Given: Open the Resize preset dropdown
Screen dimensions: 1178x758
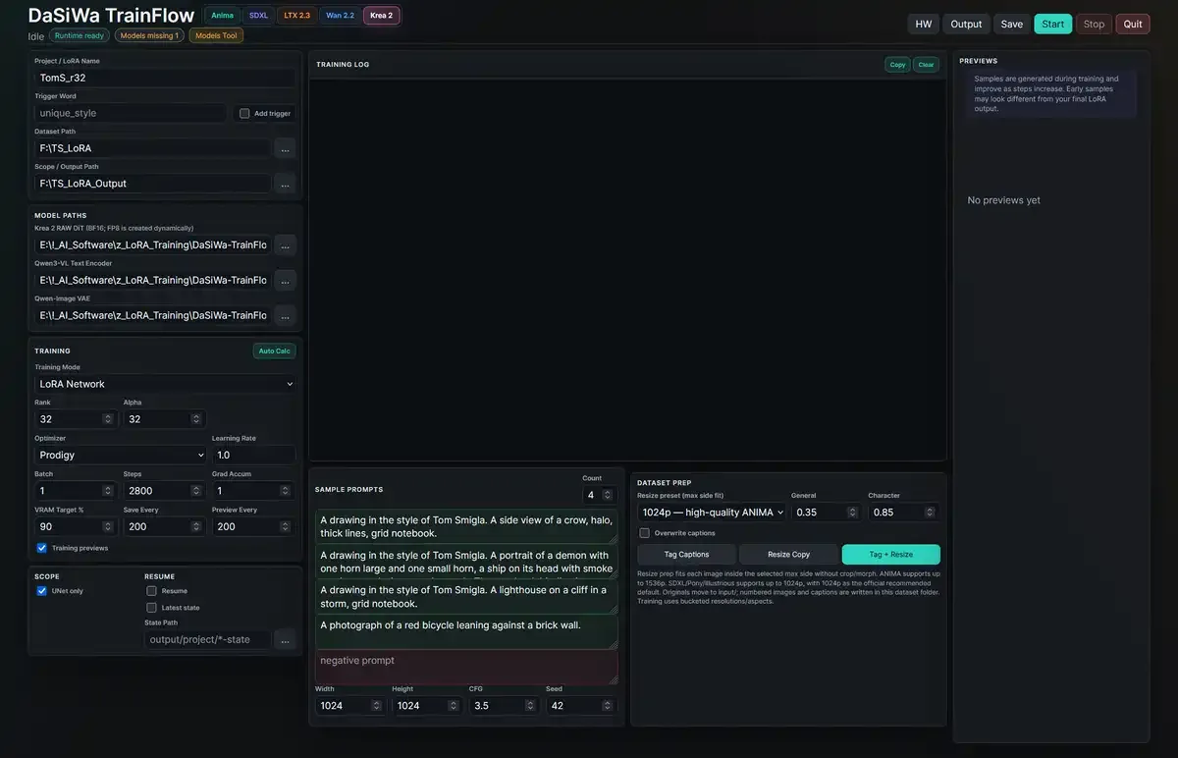Looking at the screenshot, I should pos(712,512).
